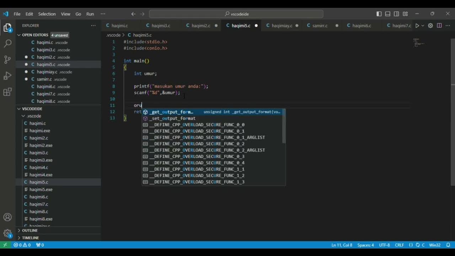Select __DEFINE_CPP_OVERLOAD_SECURE_FUNC_0_0 suggestion
455x256 pixels.
(x=213, y=125)
